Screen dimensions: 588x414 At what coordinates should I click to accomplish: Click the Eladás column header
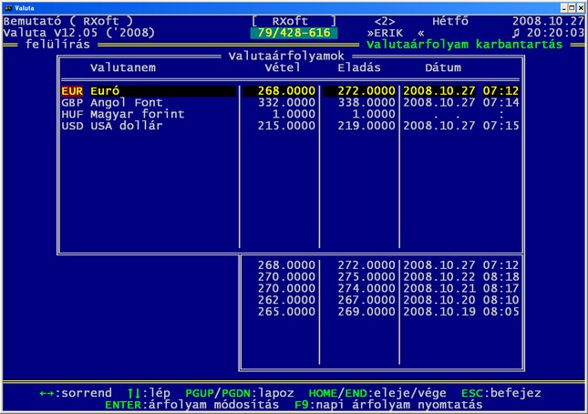[x=358, y=68]
